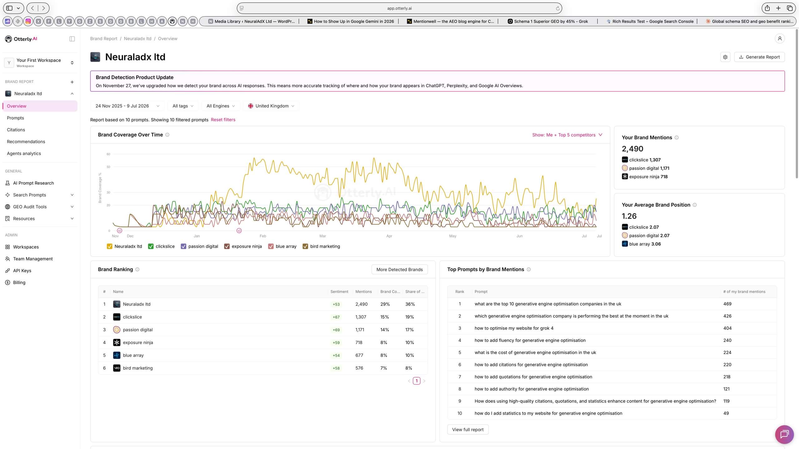Image resolution: width=799 pixels, height=449 pixels.
Task: Expand Resources menu
Action: pyautogui.click(x=40, y=219)
